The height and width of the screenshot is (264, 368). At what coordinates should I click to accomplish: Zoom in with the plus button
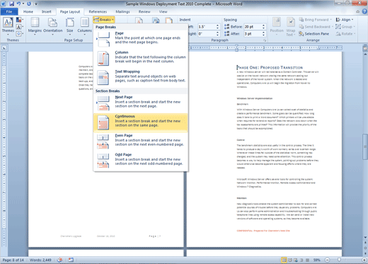(364, 260)
